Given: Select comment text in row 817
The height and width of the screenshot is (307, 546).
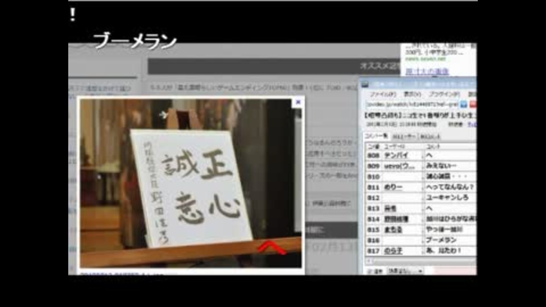Looking at the screenshot, I should coord(444,251).
